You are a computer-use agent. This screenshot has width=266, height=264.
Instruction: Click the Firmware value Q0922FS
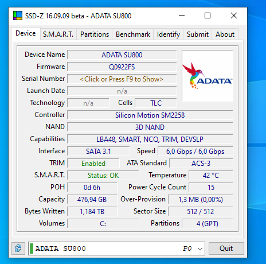122,67
